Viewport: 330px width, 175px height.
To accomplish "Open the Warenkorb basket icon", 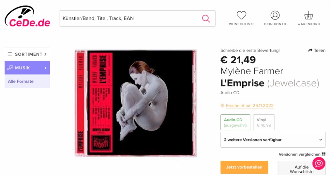I will (309, 15).
